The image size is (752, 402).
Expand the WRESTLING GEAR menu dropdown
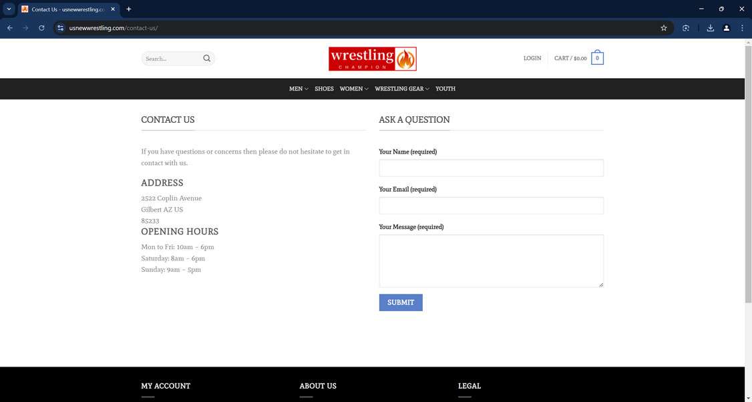402,89
